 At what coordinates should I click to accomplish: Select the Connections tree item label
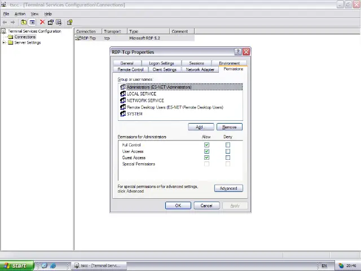click(25, 37)
